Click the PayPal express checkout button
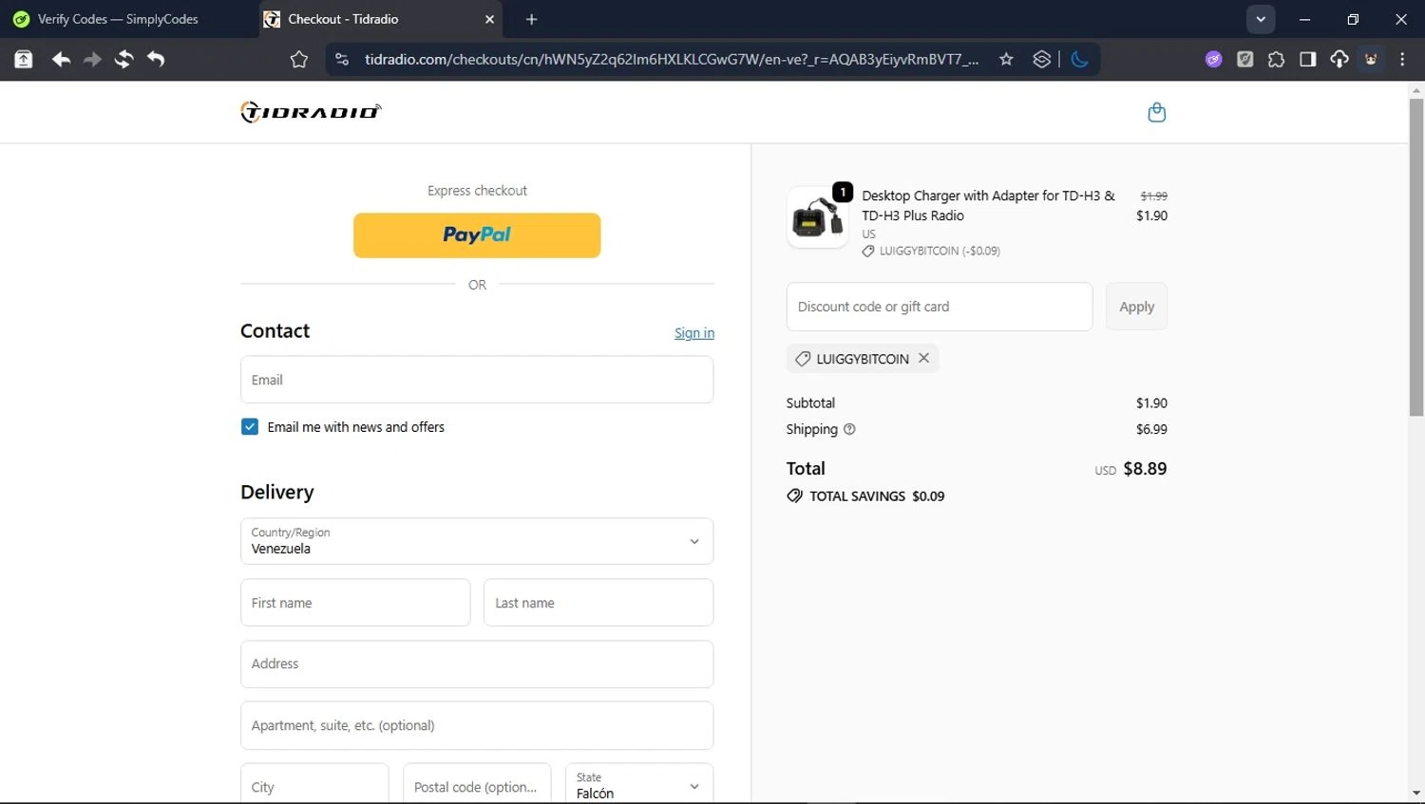1425x804 pixels. point(477,235)
